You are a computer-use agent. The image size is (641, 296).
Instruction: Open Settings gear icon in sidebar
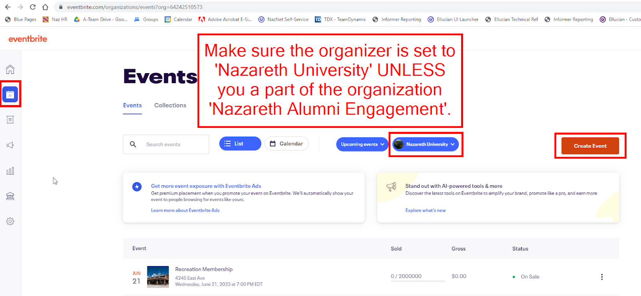coord(10,221)
